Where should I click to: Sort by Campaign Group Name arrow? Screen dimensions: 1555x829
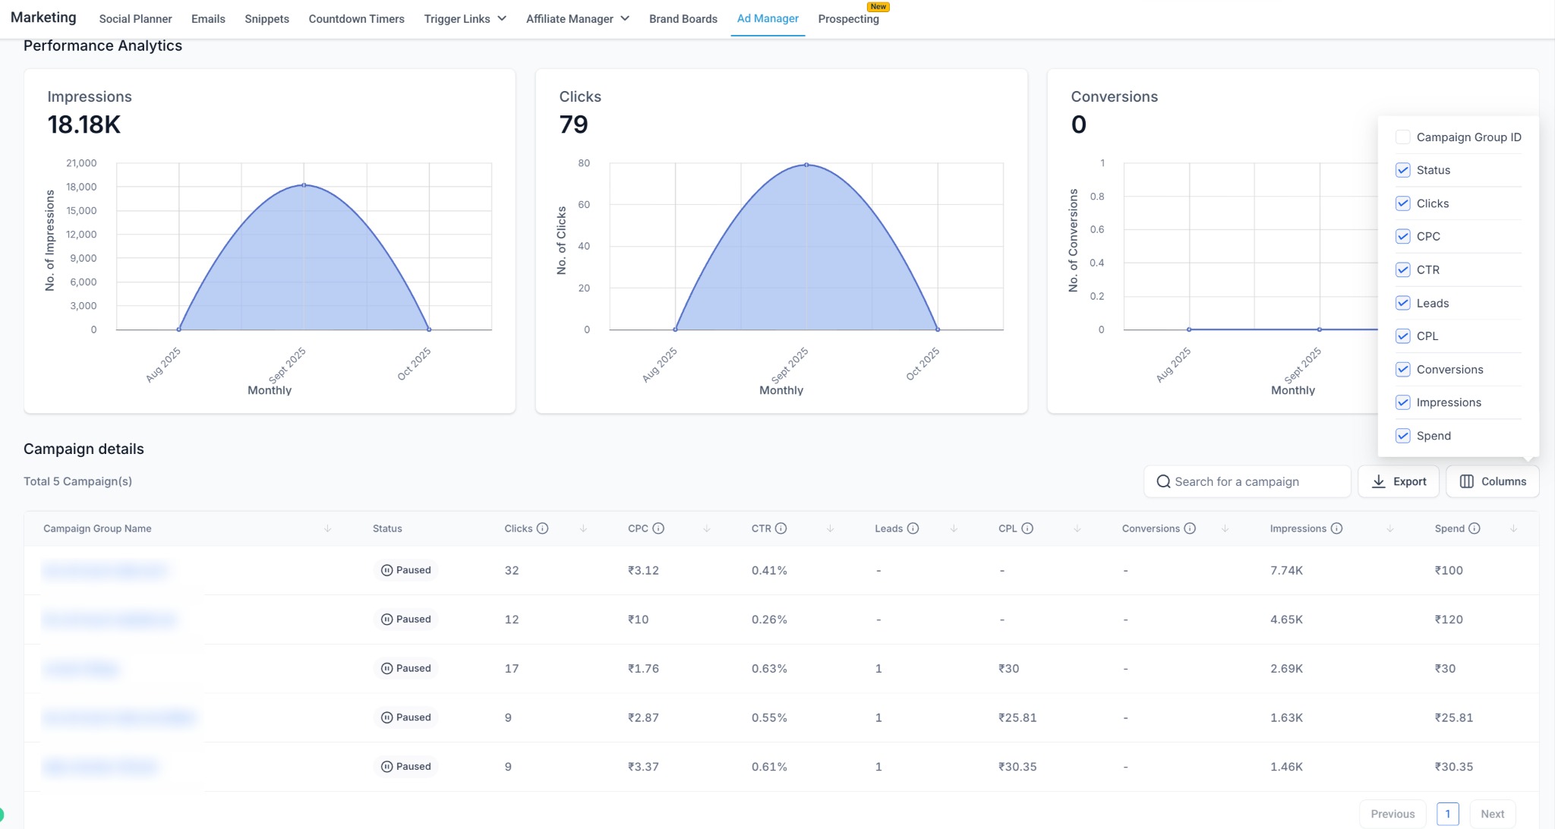point(327,528)
